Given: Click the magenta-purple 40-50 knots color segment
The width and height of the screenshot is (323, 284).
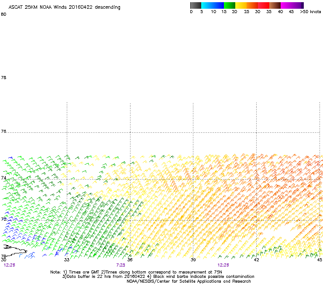Looking at the screenshot, I should point(292,5).
